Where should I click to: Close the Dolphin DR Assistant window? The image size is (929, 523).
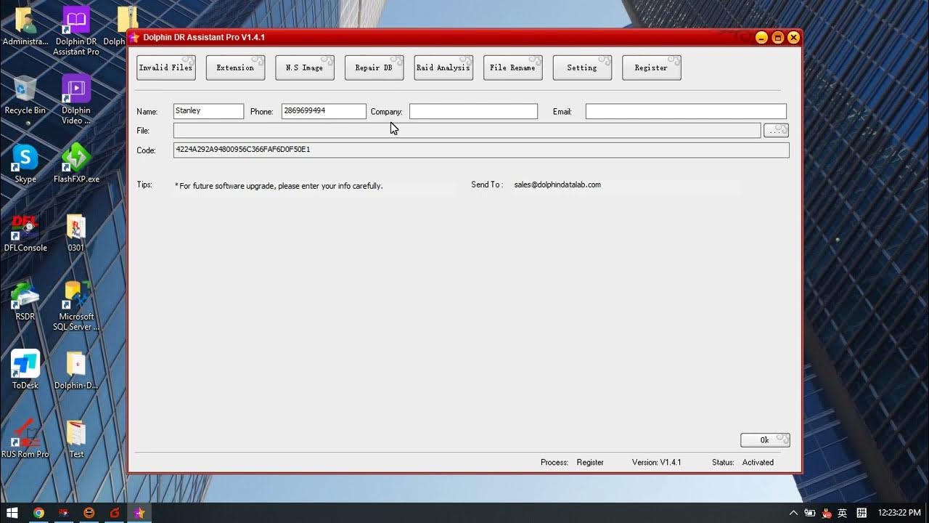[793, 38]
